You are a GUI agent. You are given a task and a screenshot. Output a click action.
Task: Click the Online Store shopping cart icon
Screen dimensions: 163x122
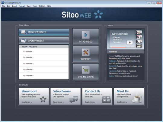86,70
